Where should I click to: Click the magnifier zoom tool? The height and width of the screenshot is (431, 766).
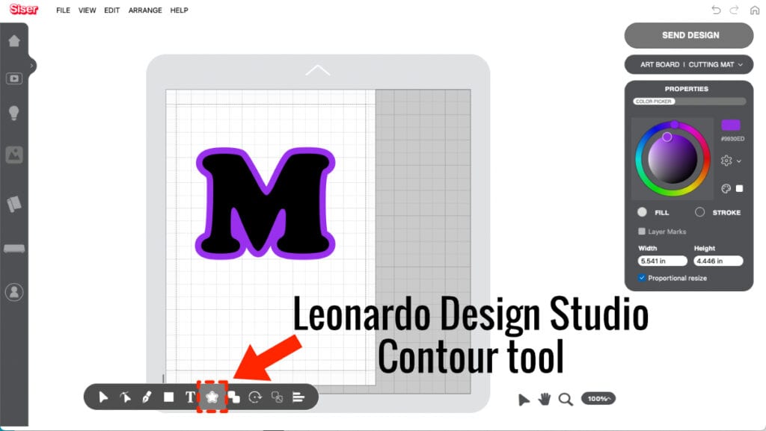pos(566,400)
